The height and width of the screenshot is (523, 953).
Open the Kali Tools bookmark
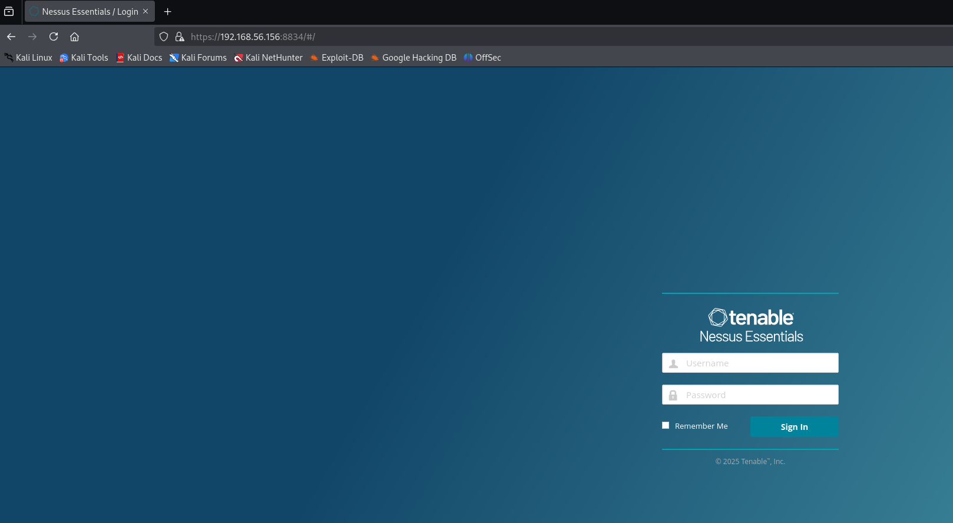click(84, 58)
